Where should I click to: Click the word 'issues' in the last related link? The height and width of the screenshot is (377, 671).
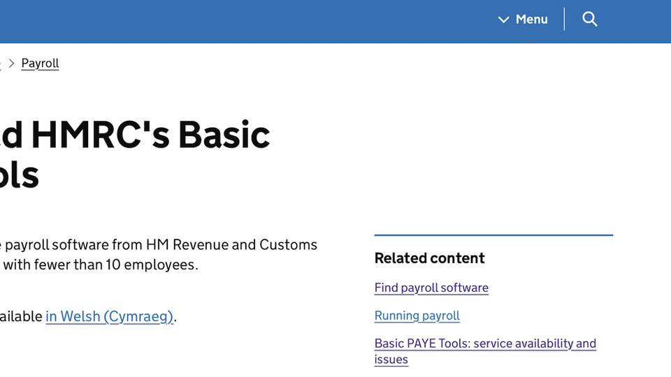point(391,360)
